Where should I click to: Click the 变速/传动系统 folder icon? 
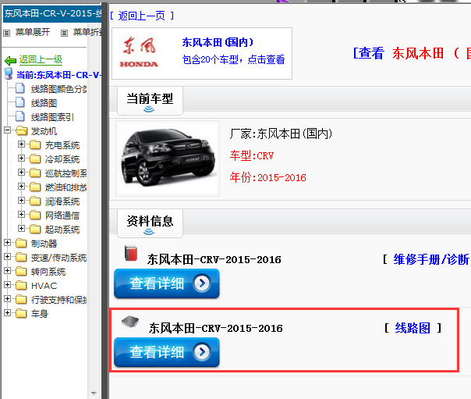click(21, 257)
